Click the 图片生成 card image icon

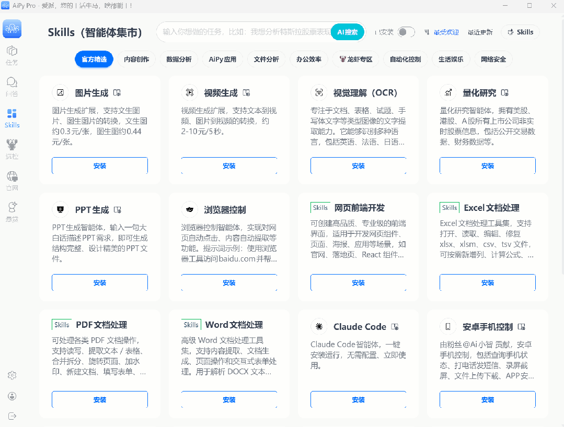pyautogui.click(x=61, y=92)
